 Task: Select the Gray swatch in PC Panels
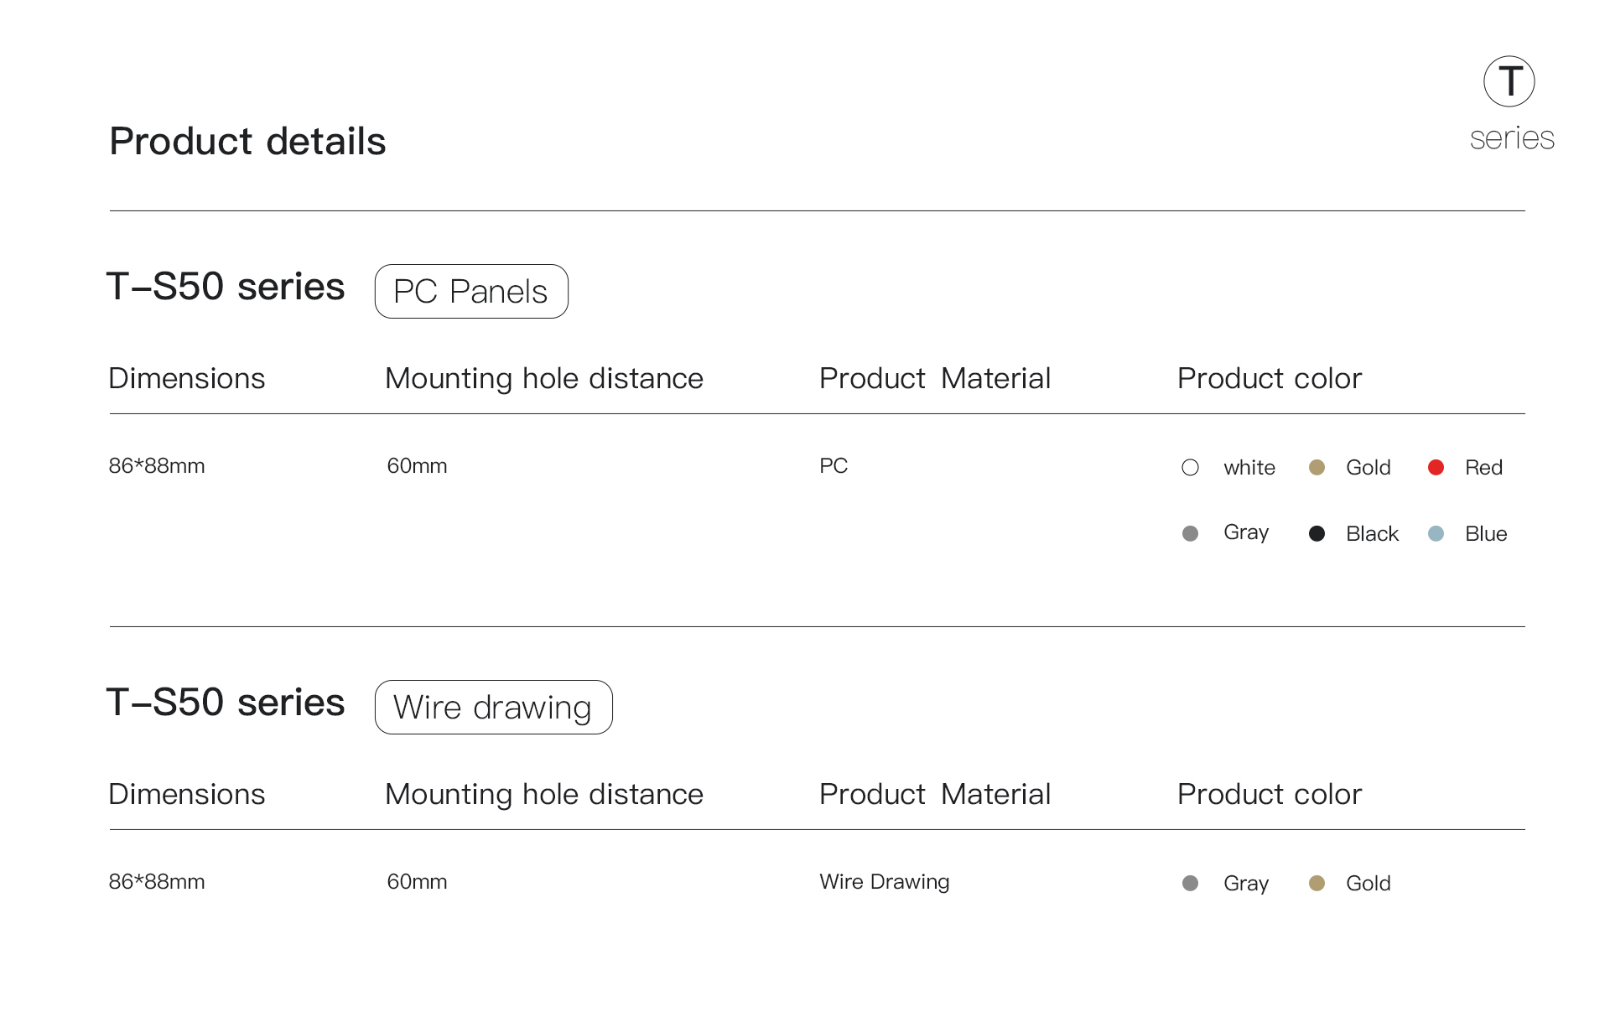1190,534
